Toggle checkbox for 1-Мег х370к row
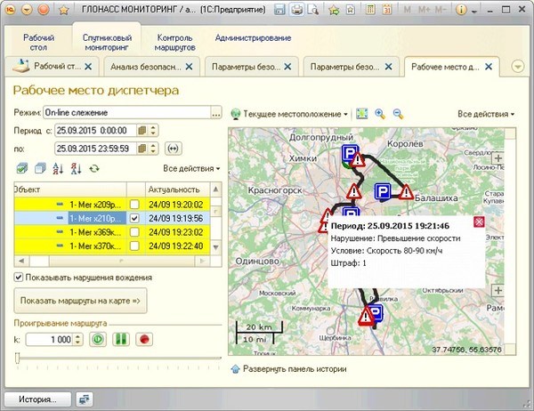Viewport: 534px width, 411px height. (x=135, y=246)
